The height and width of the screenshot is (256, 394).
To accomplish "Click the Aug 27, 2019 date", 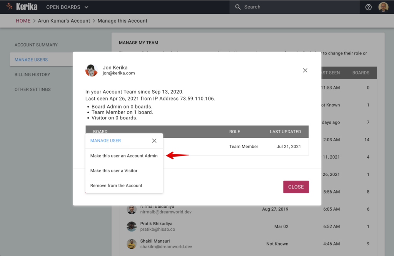I will pos(275,209).
